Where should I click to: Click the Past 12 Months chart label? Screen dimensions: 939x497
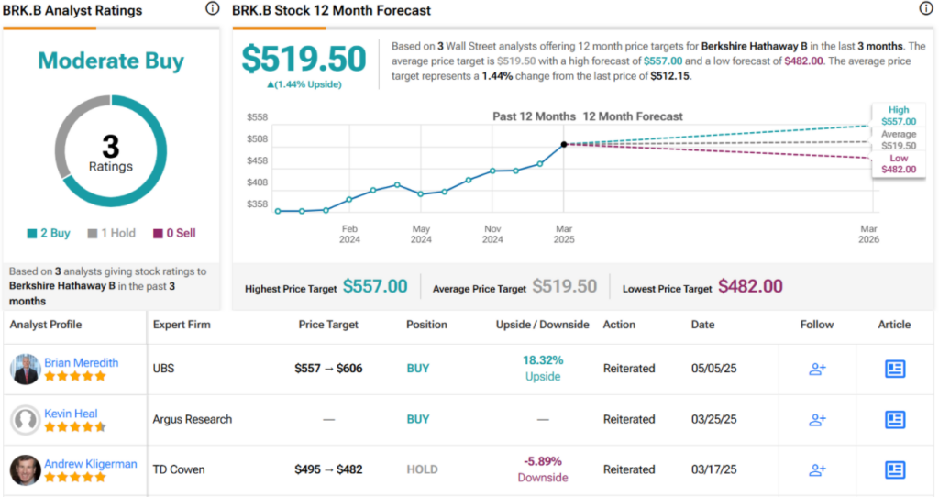tap(535, 116)
